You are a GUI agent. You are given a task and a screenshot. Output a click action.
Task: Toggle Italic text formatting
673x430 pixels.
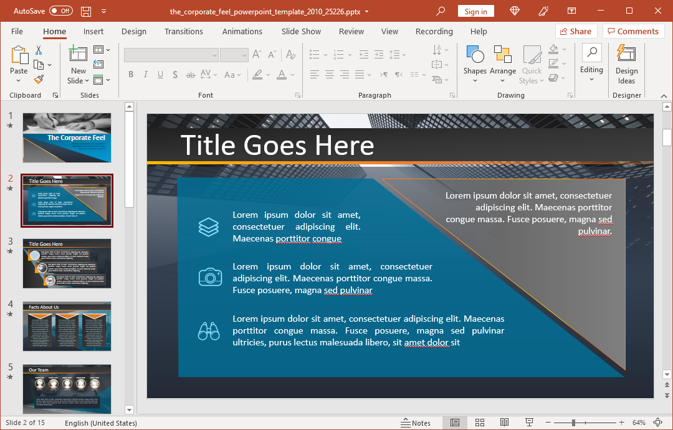(x=146, y=75)
